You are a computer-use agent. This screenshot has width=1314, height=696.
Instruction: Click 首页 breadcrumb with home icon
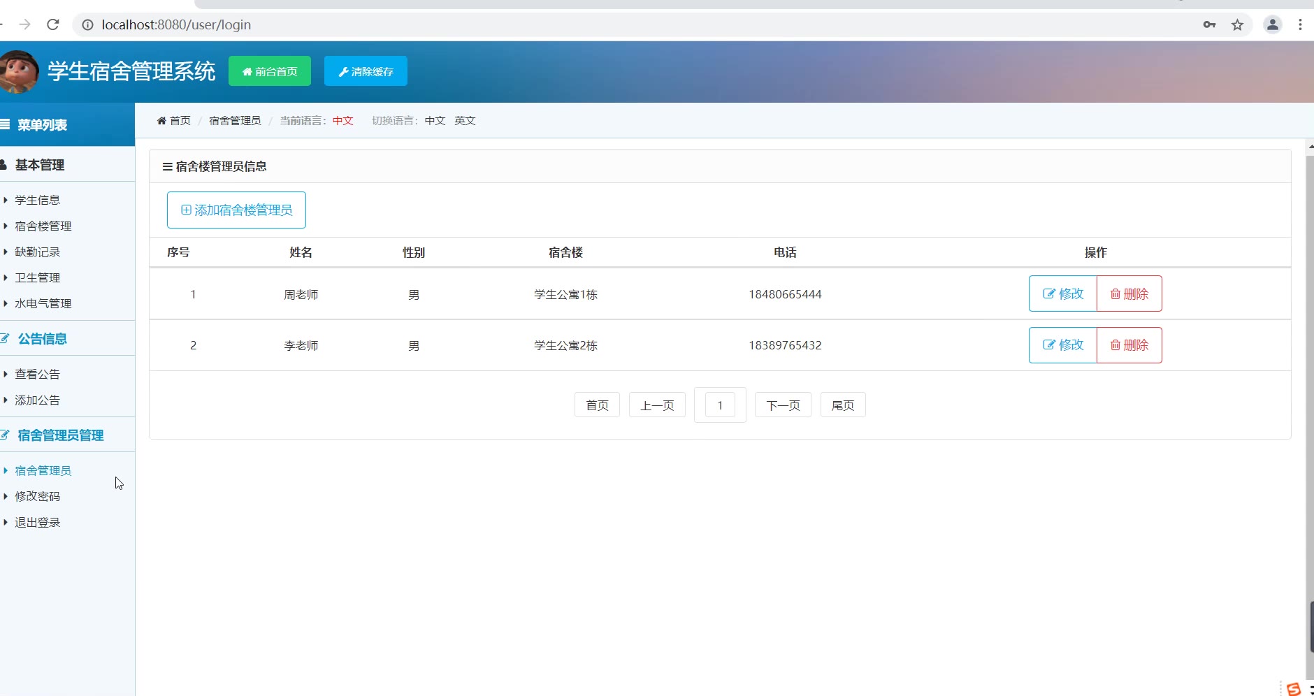173,120
